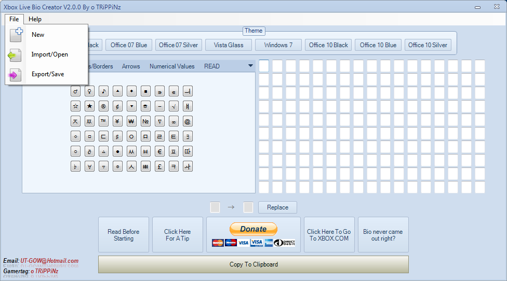Insert the filled down triangle ▼ symbol

[x=131, y=106]
